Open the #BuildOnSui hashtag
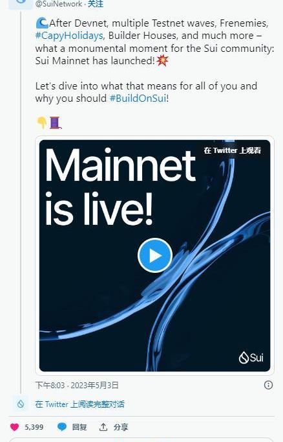This screenshot has height=442, width=283. click(138, 99)
